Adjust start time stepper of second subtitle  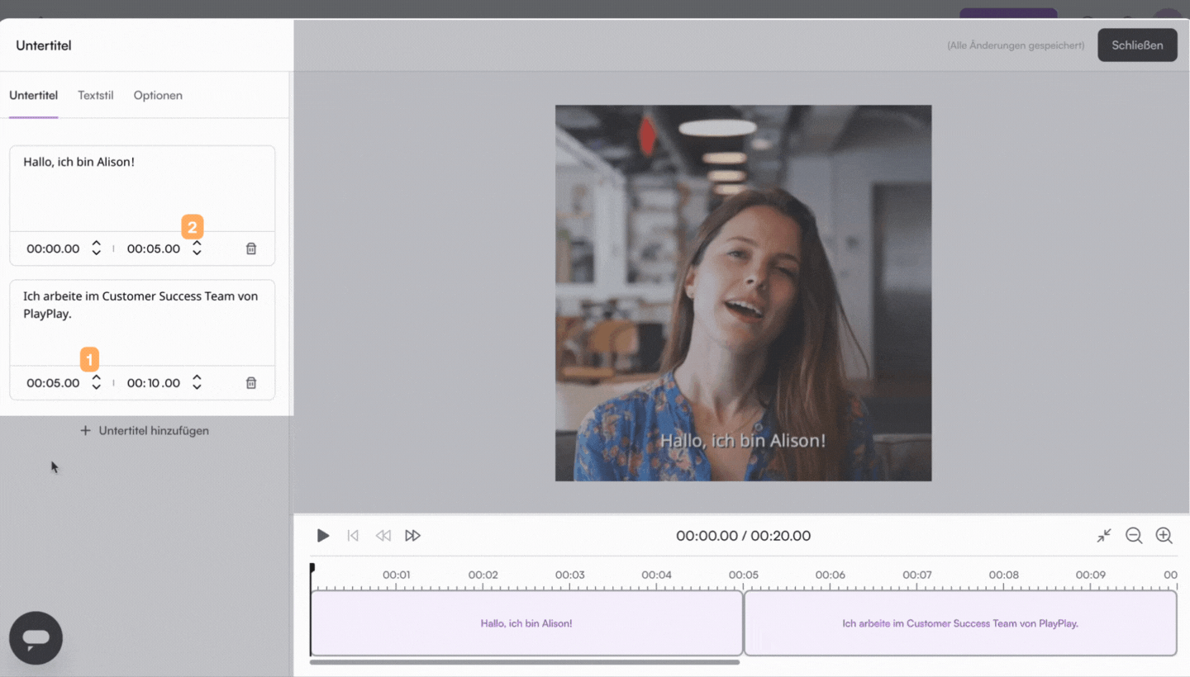tap(96, 382)
